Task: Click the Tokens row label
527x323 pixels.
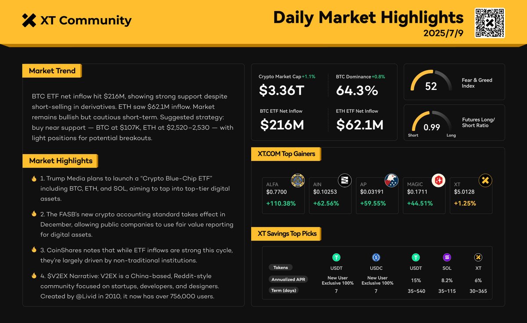Action: pos(280,267)
